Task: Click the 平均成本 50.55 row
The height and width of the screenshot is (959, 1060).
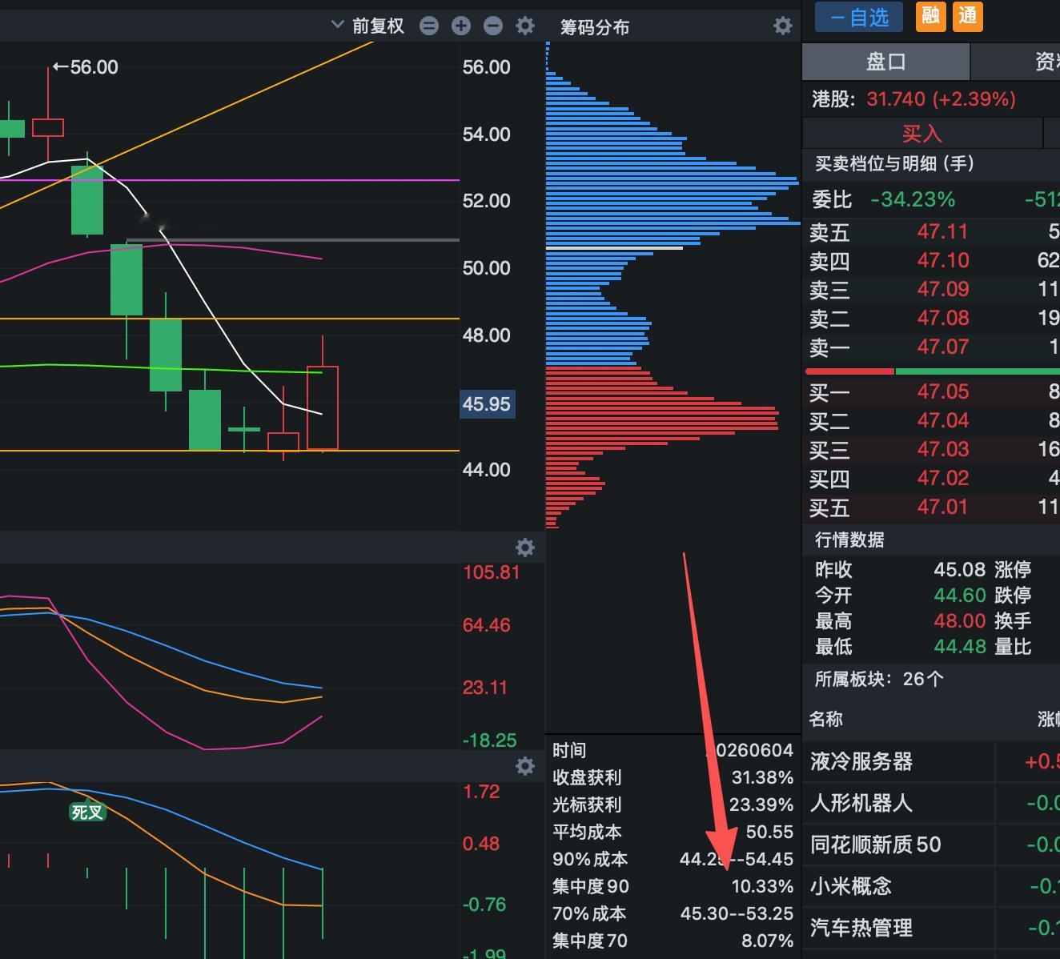Action: pos(673,832)
